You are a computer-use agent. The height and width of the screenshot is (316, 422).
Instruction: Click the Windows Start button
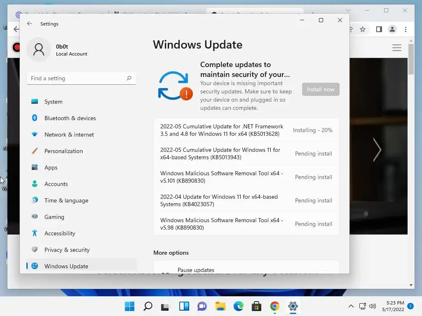pos(129,306)
